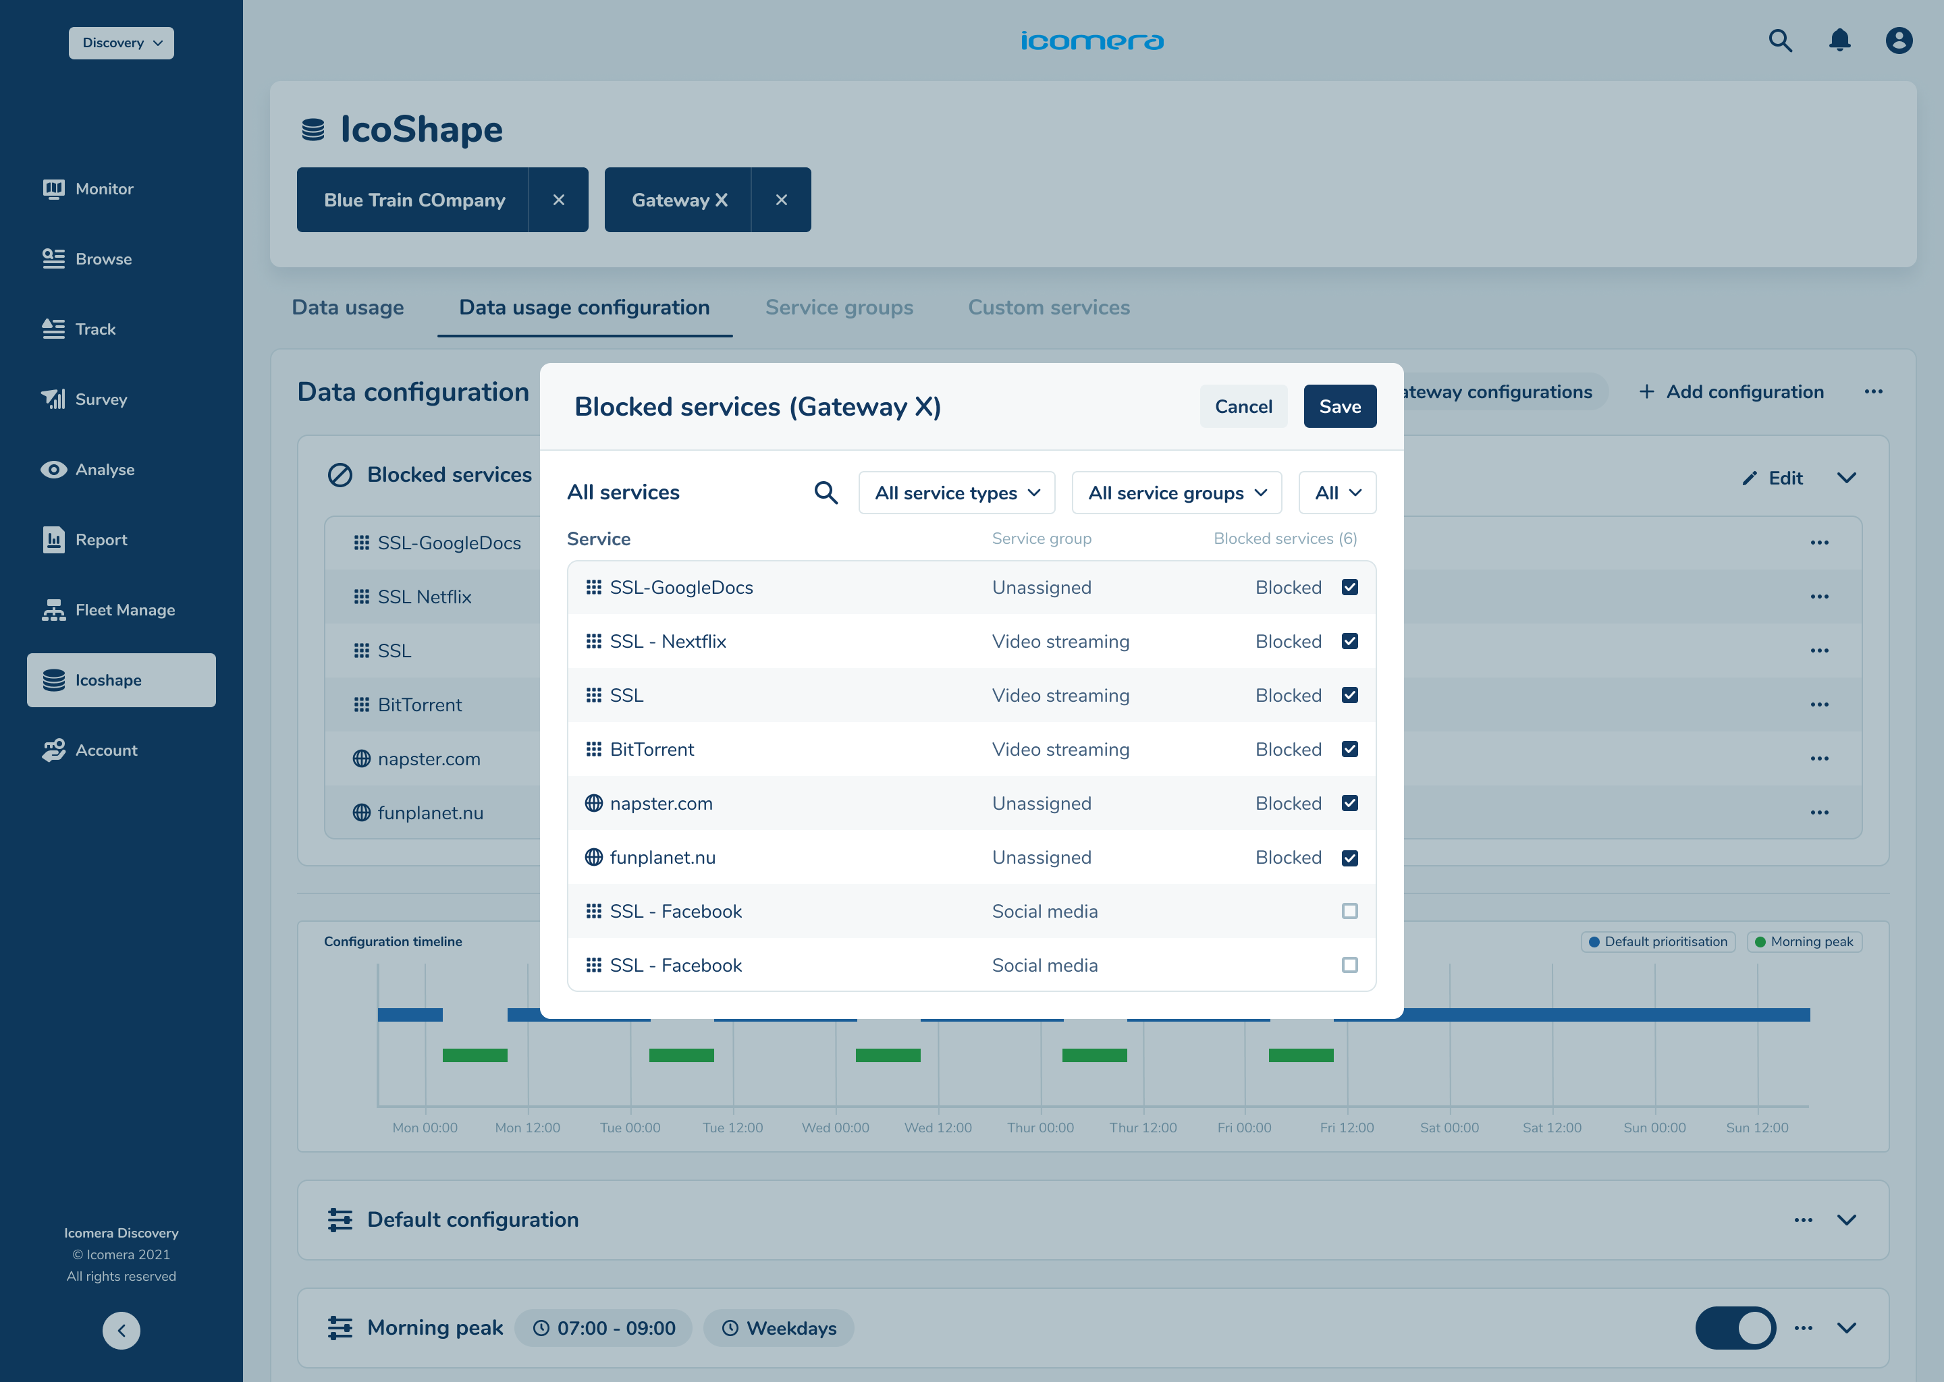Open the All service types dropdown
The width and height of the screenshot is (1944, 1382).
(x=956, y=493)
